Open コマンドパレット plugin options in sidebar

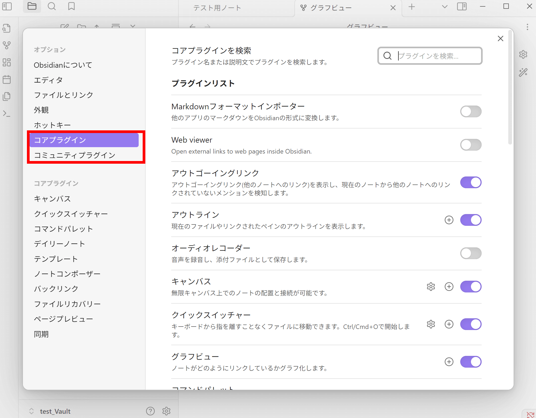point(84,229)
